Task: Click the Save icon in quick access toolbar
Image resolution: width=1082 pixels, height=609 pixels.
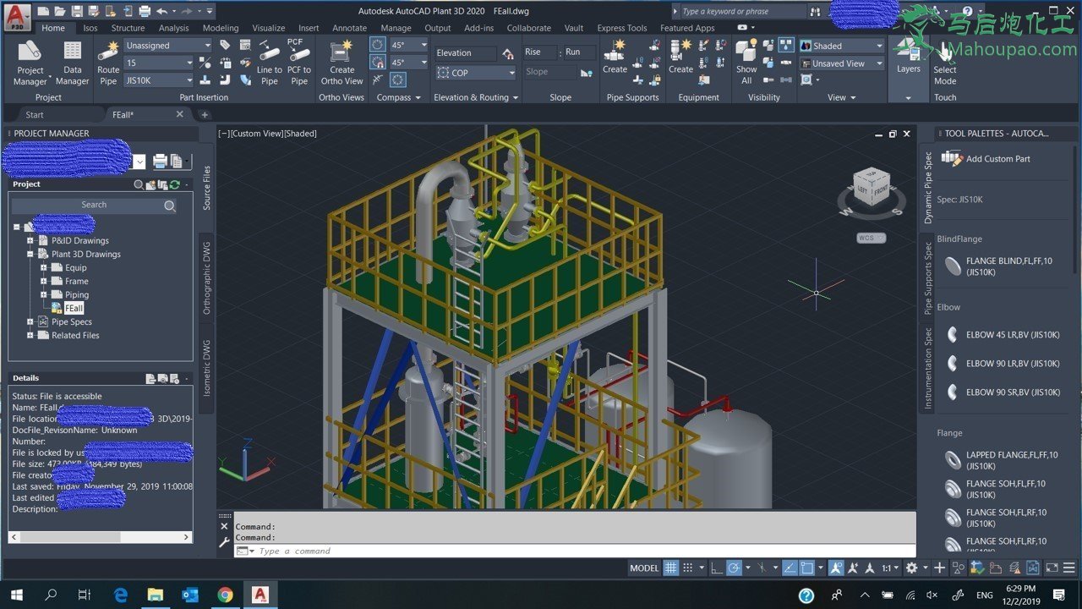Action: tap(77, 11)
